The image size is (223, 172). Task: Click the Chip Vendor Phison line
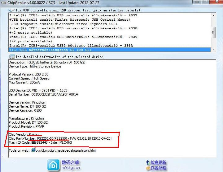24,134
